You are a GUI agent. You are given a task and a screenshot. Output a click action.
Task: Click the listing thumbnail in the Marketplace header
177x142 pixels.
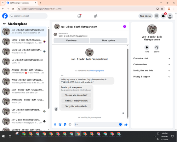(55, 34)
